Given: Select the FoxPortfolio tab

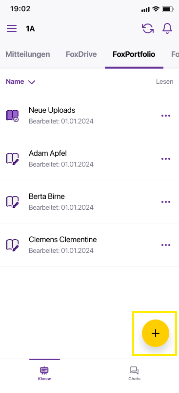Looking at the screenshot, I should click(134, 54).
